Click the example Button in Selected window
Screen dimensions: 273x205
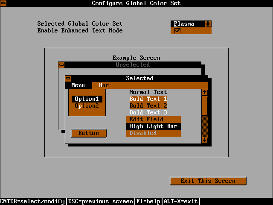(x=88, y=133)
